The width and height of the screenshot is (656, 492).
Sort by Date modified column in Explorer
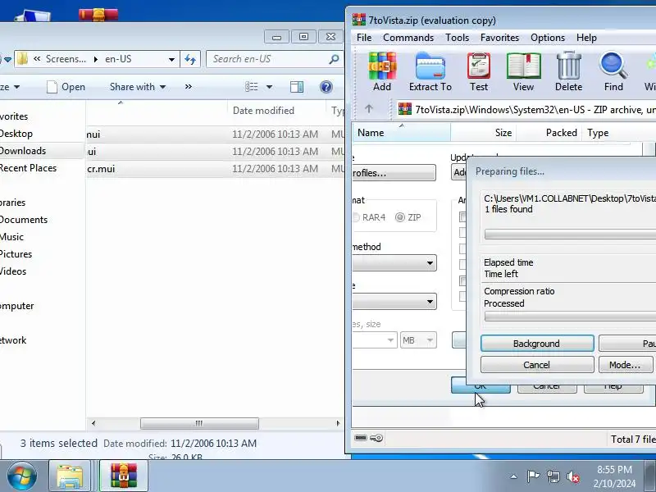pyautogui.click(x=276, y=111)
